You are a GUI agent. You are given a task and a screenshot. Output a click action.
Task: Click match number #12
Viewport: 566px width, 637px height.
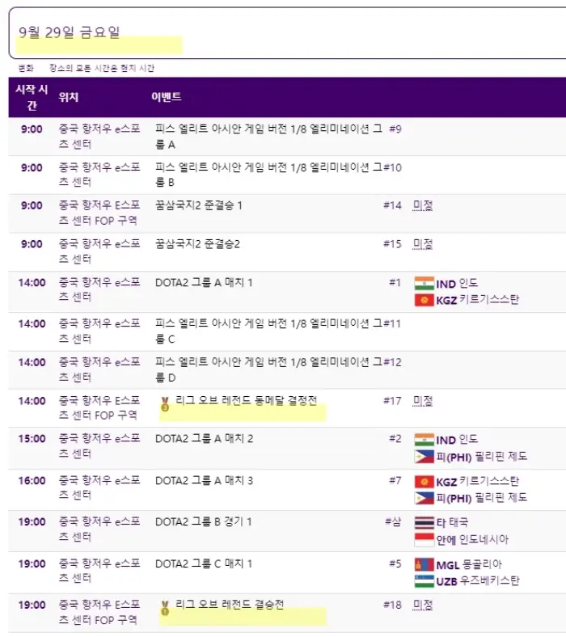click(393, 362)
